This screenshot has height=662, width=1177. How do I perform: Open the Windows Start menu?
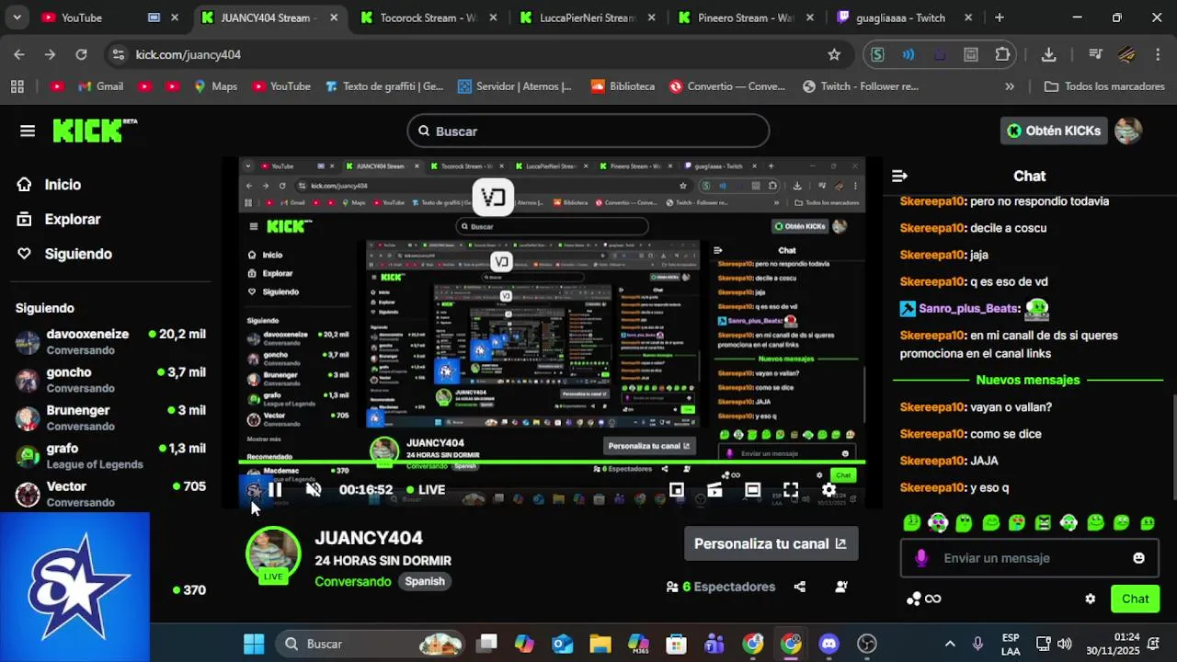coord(254,644)
